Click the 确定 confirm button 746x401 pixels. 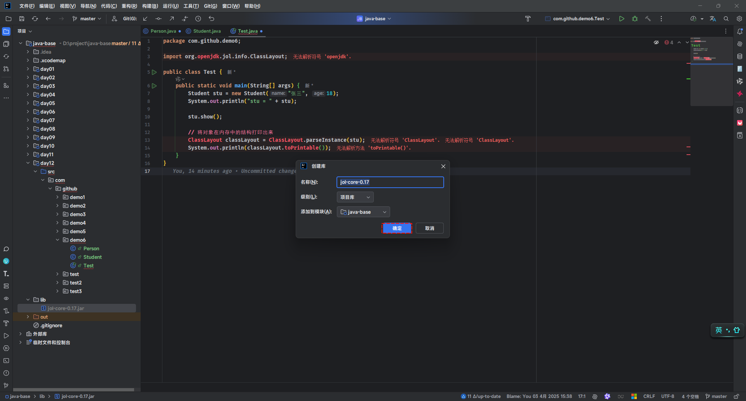tap(397, 228)
